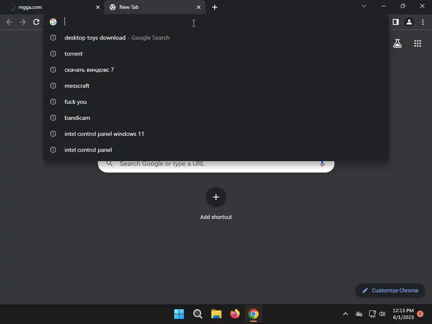432x324 pixels.
Task: Click the magnifier icon in search box
Action: click(x=109, y=163)
